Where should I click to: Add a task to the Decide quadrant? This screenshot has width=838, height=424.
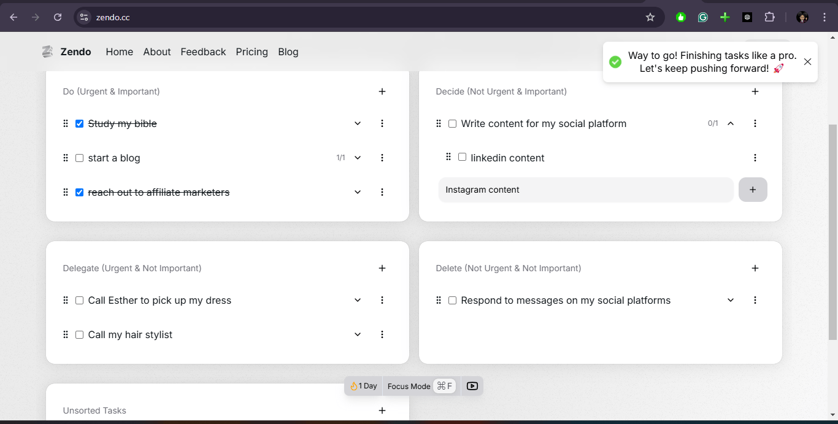pos(755,91)
